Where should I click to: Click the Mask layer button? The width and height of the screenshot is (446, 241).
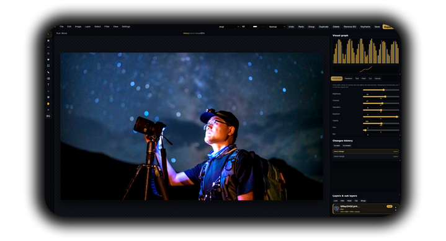349,201
